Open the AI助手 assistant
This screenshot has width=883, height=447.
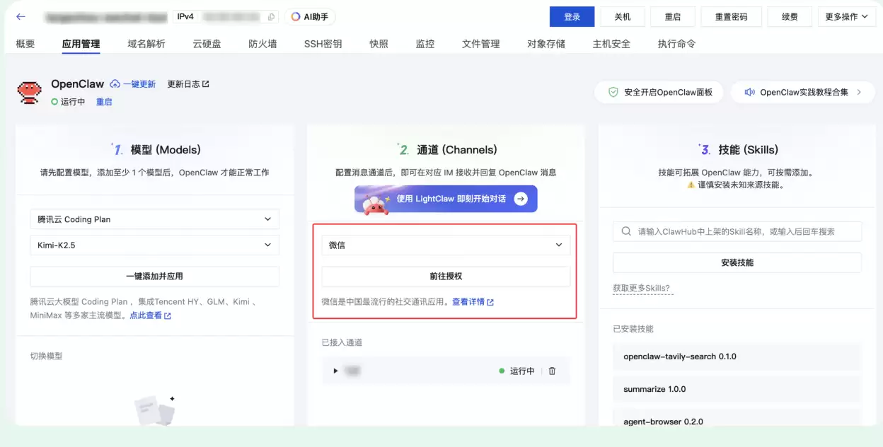pyautogui.click(x=310, y=17)
